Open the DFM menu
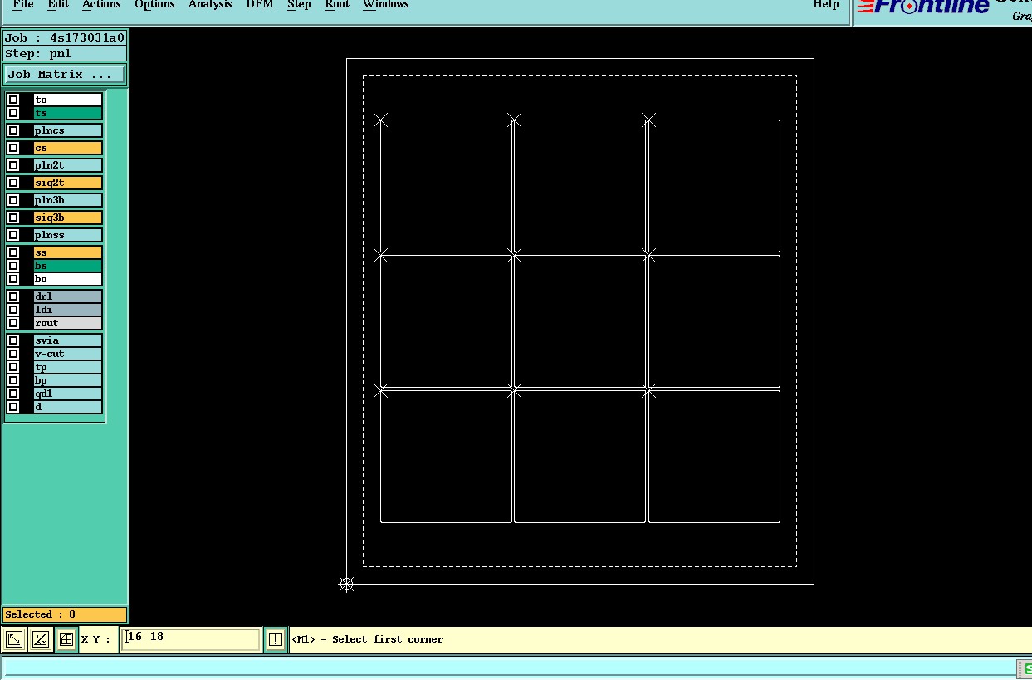1032x680 pixels. [x=260, y=5]
